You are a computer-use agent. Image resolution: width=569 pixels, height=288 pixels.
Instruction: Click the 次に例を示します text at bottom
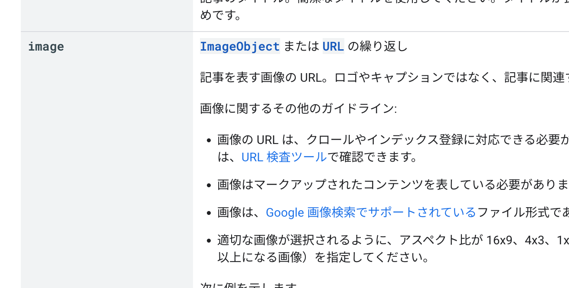click(249, 286)
